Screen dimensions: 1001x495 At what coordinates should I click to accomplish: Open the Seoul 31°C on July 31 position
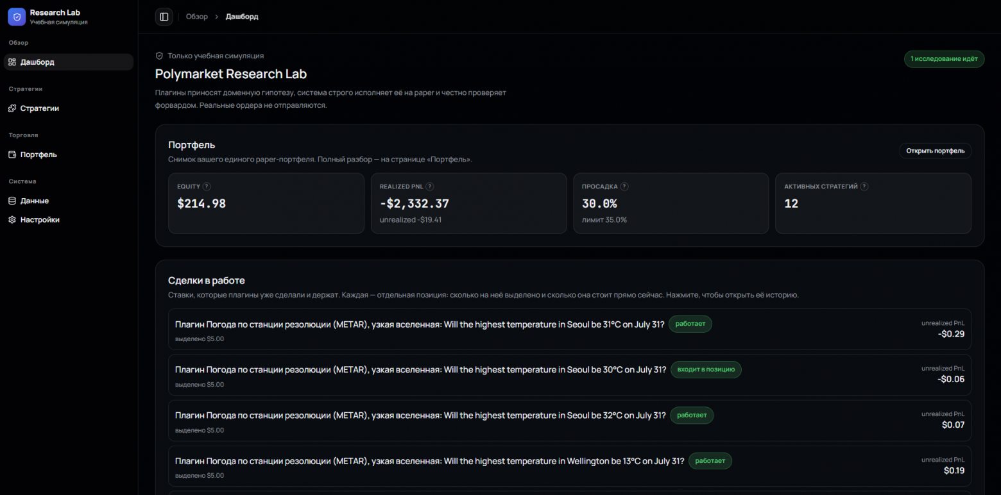coord(570,330)
